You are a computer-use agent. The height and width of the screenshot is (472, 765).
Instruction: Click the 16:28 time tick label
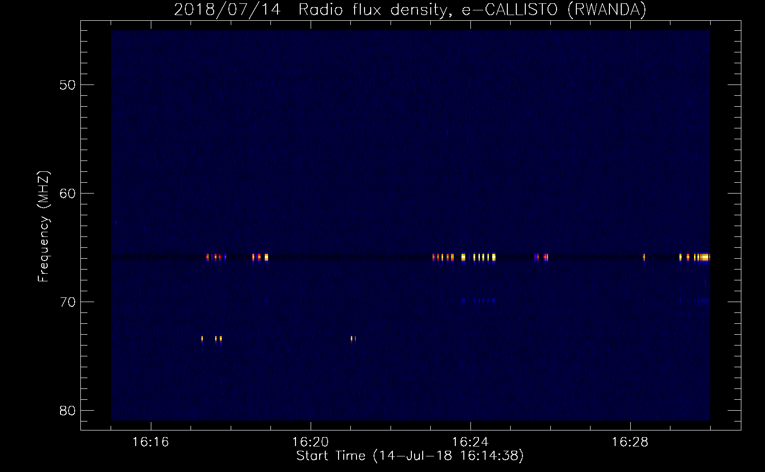(630, 442)
